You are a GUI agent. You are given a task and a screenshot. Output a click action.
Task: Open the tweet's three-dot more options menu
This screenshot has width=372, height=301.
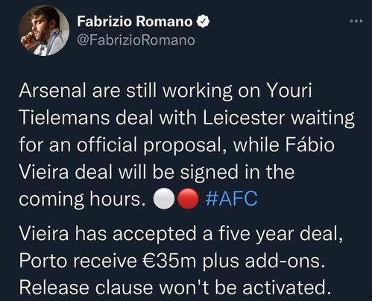356,21
